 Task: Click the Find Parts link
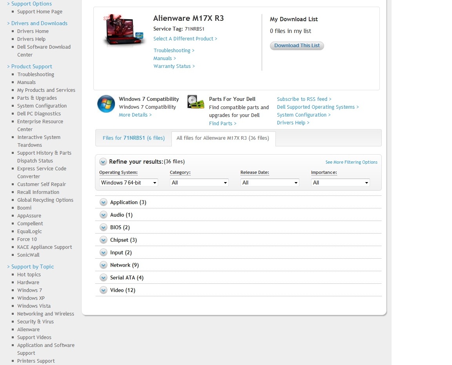point(222,123)
